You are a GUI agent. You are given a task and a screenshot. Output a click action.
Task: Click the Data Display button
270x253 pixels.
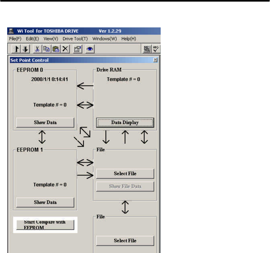pyautogui.click(x=125, y=123)
